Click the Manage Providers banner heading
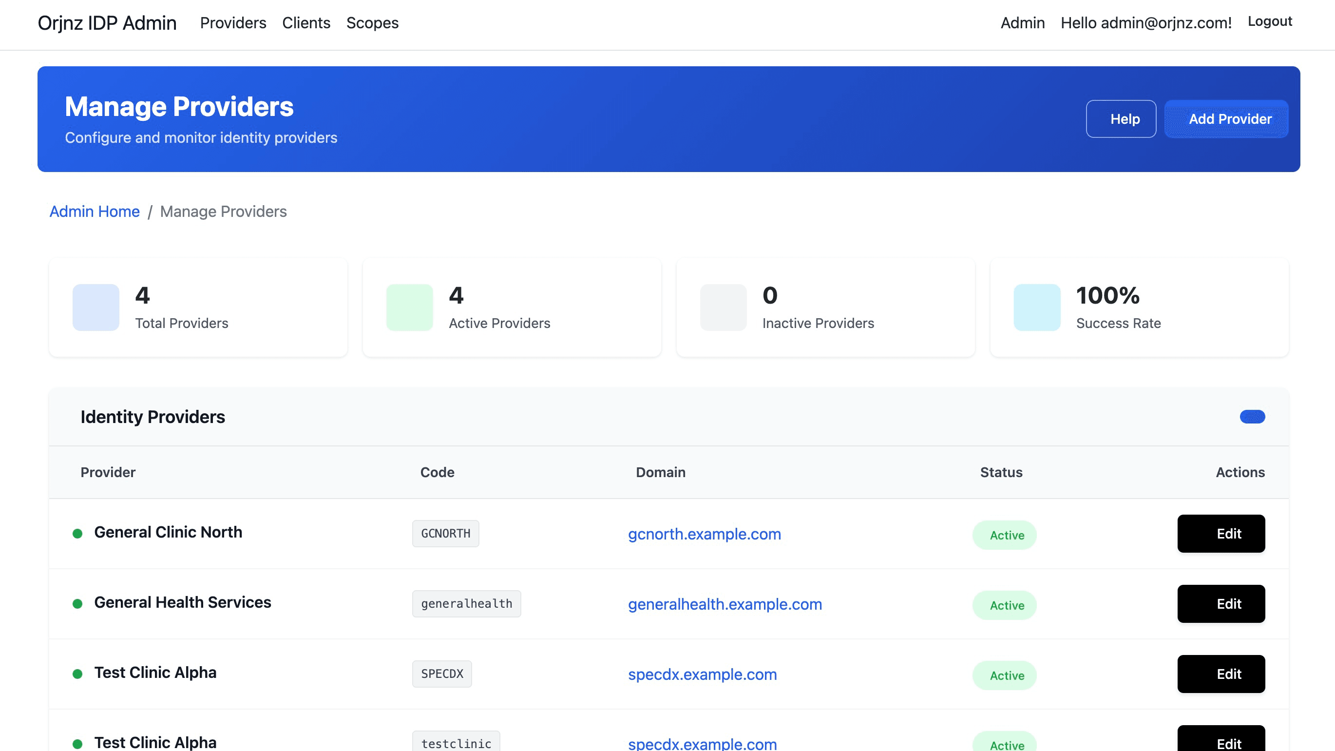The width and height of the screenshot is (1335, 751). click(179, 106)
